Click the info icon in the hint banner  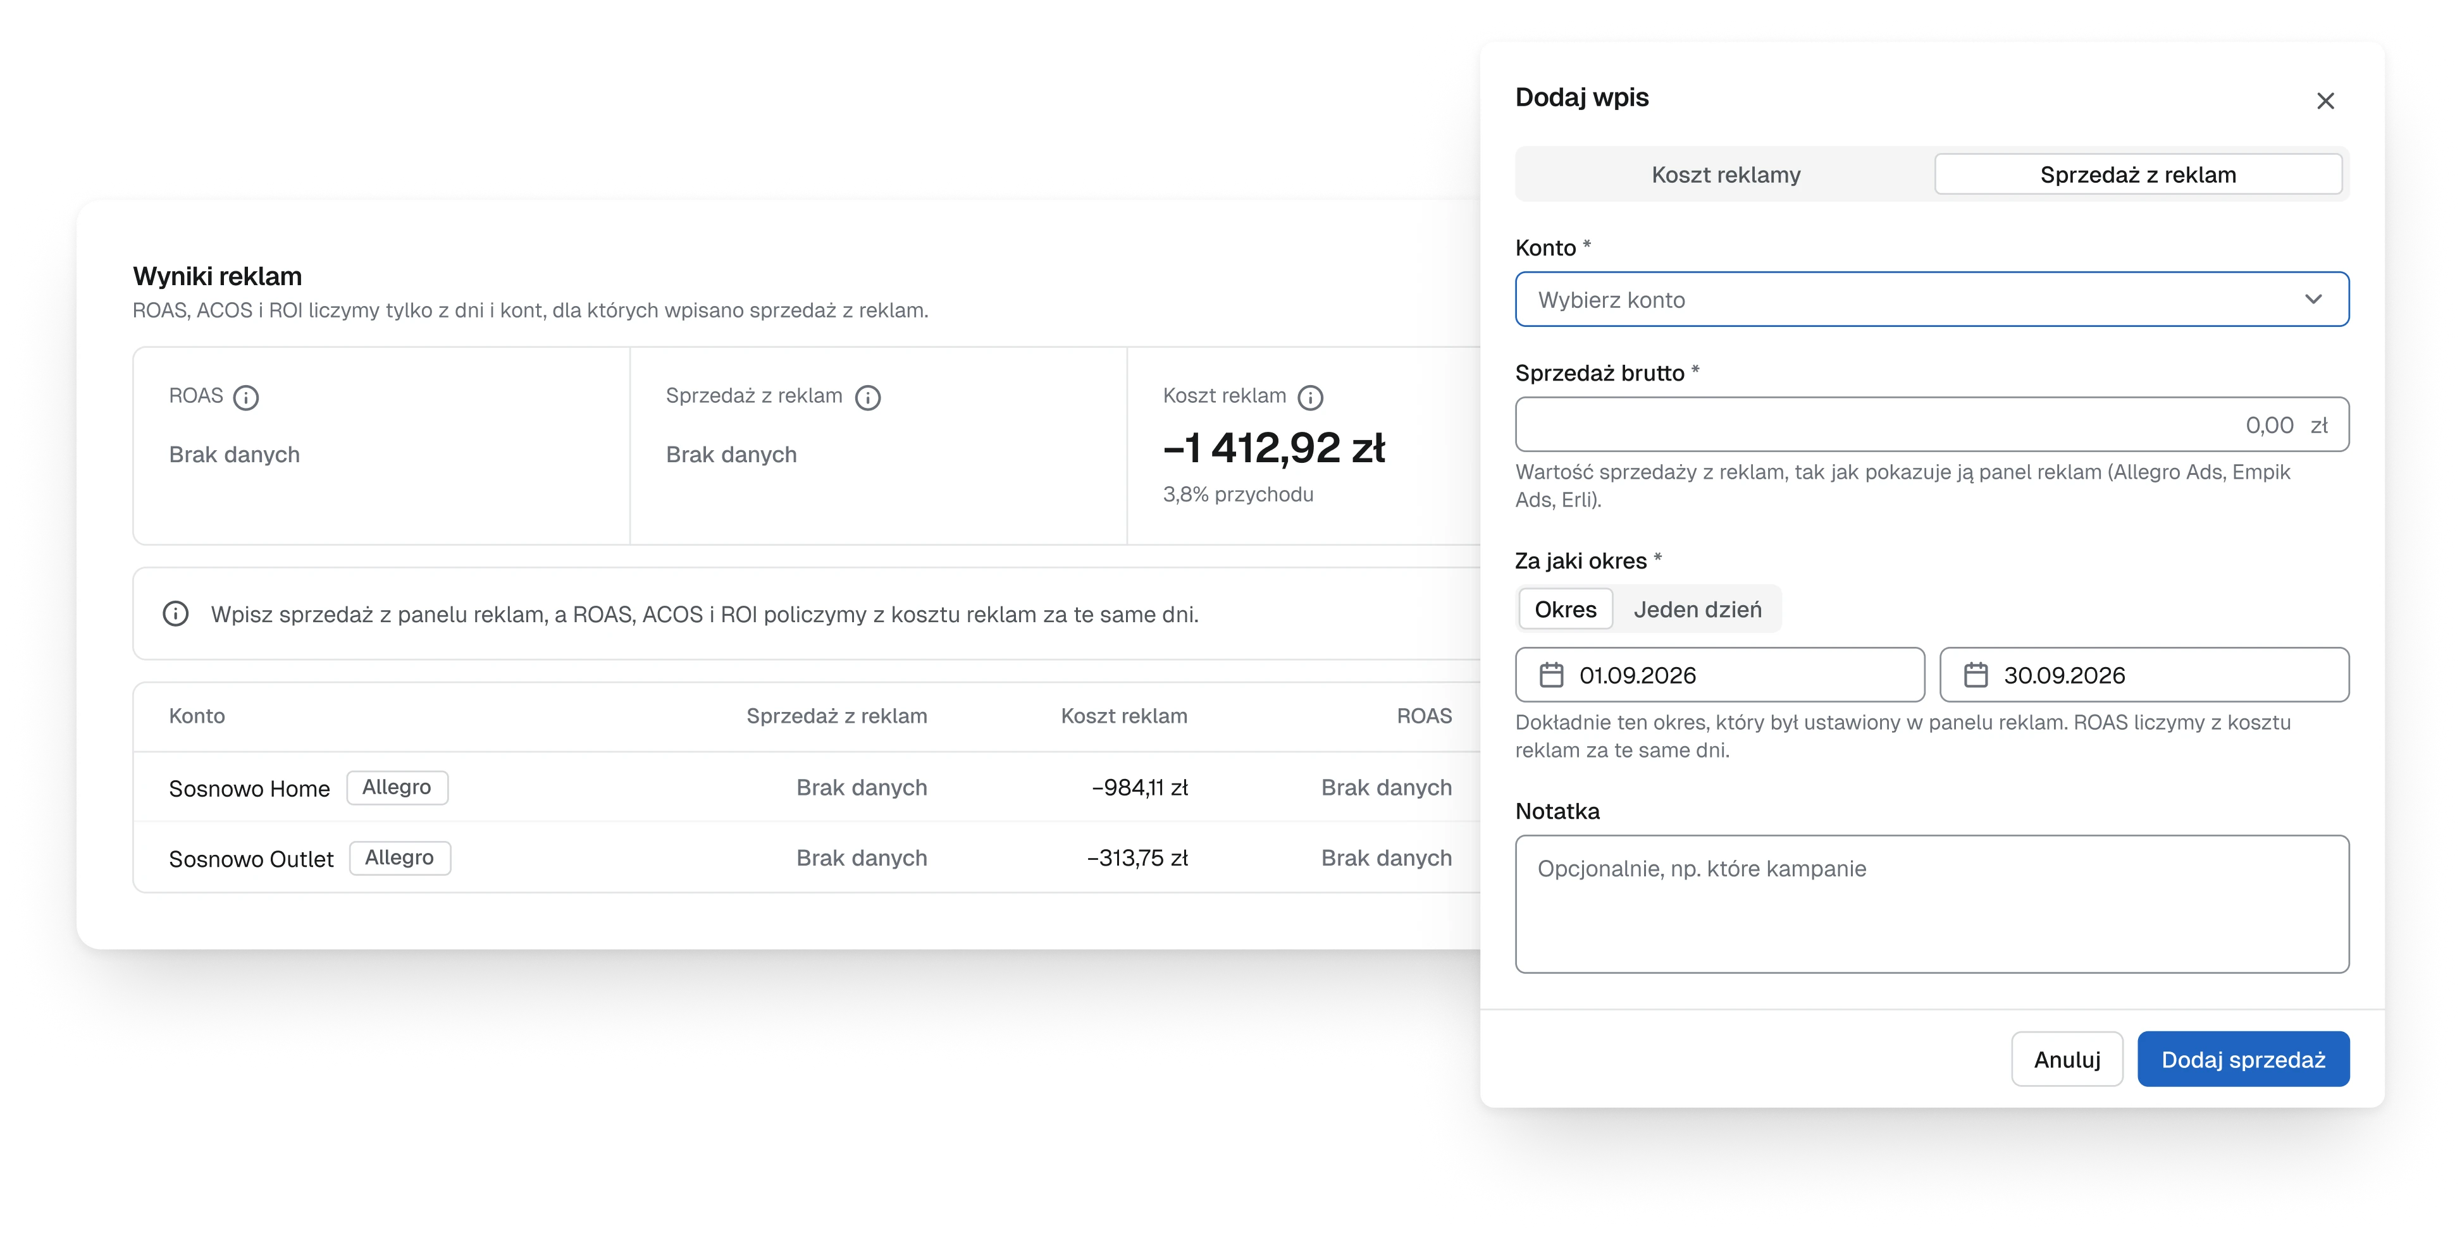176,613
